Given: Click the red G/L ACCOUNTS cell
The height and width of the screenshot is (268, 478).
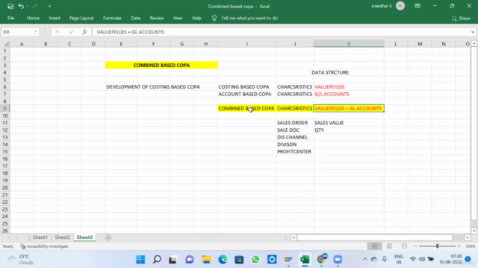Looking at the screenshot, I should 349,95.
